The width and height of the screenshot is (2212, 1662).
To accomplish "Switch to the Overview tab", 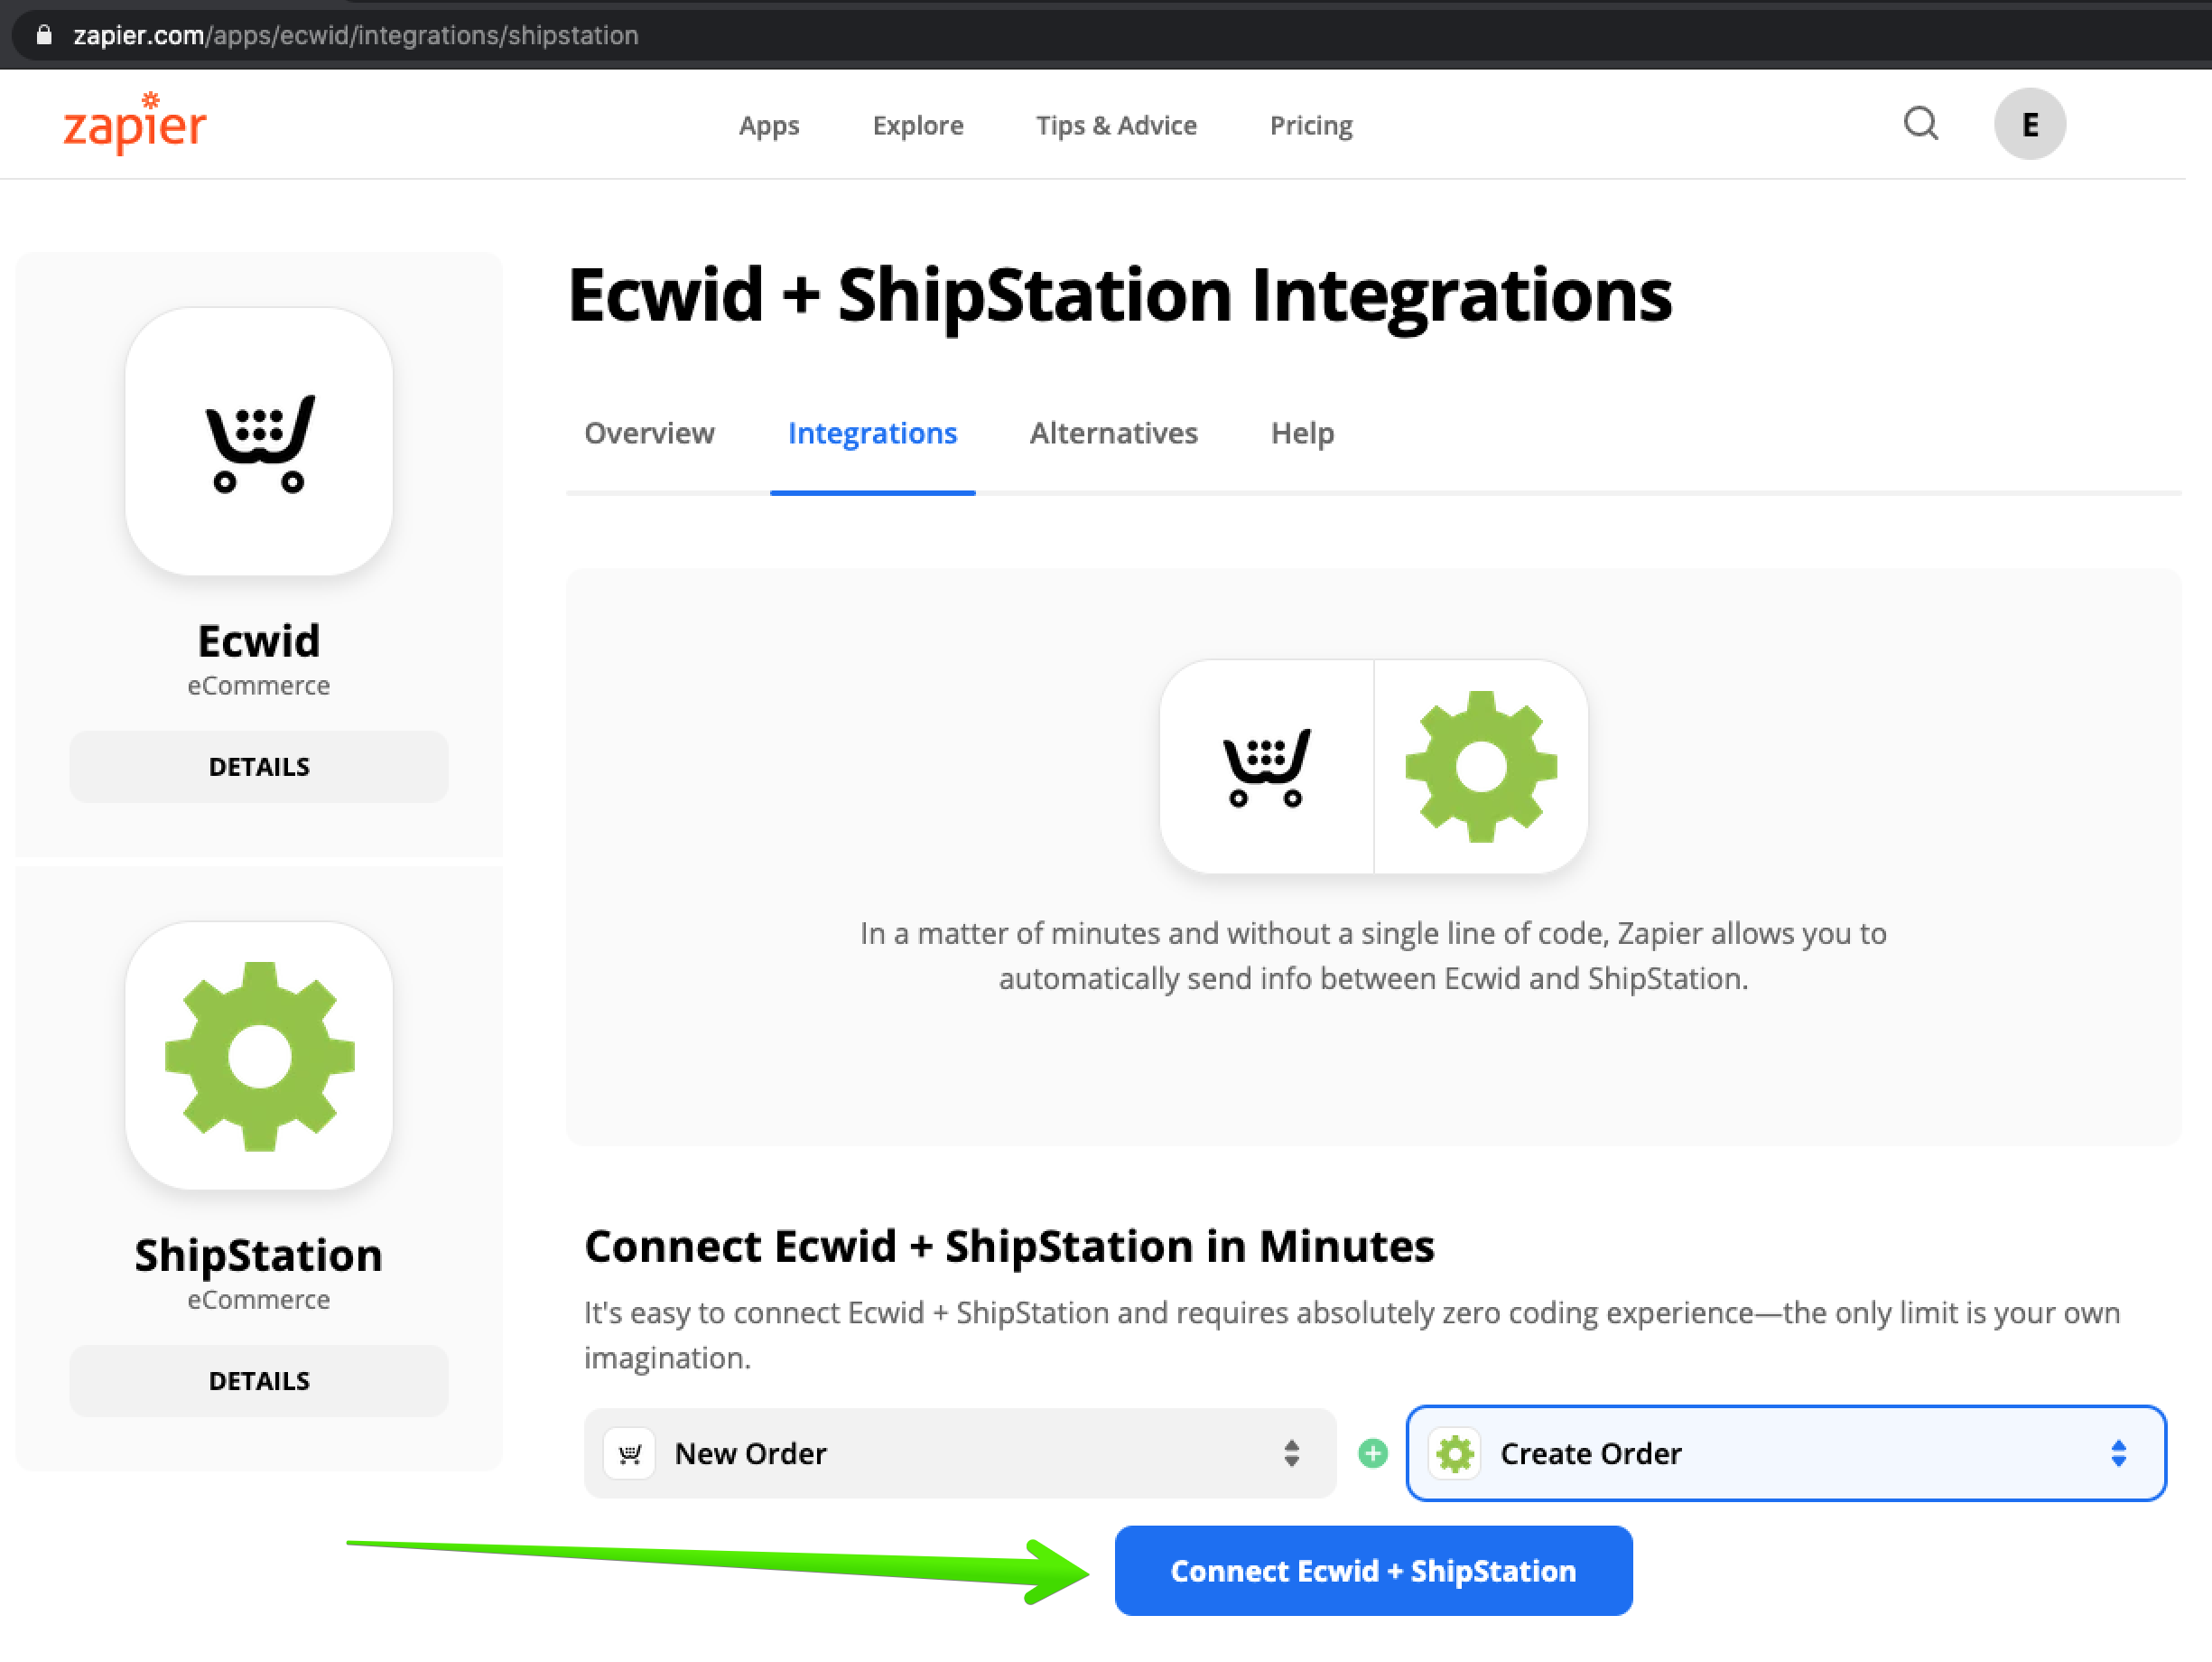I will click(x=649, y=433).
